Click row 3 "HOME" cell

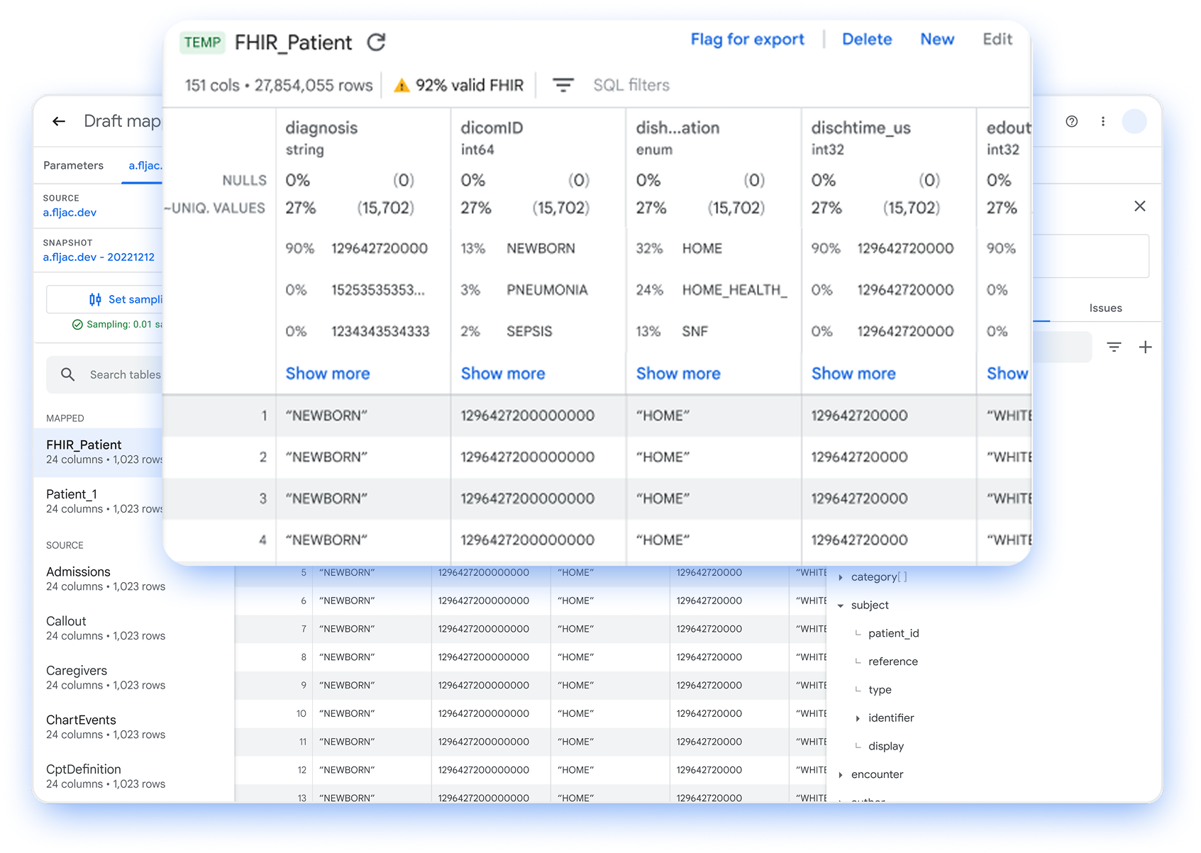pyautogui.click(x=663, y=498)
